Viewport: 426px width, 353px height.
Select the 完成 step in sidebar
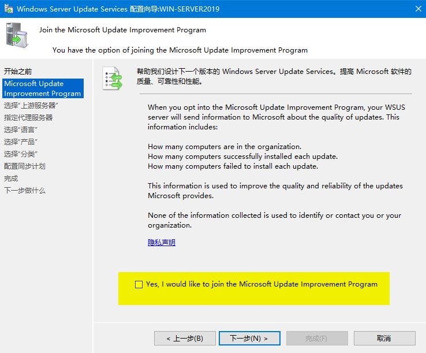coord(11,178)
